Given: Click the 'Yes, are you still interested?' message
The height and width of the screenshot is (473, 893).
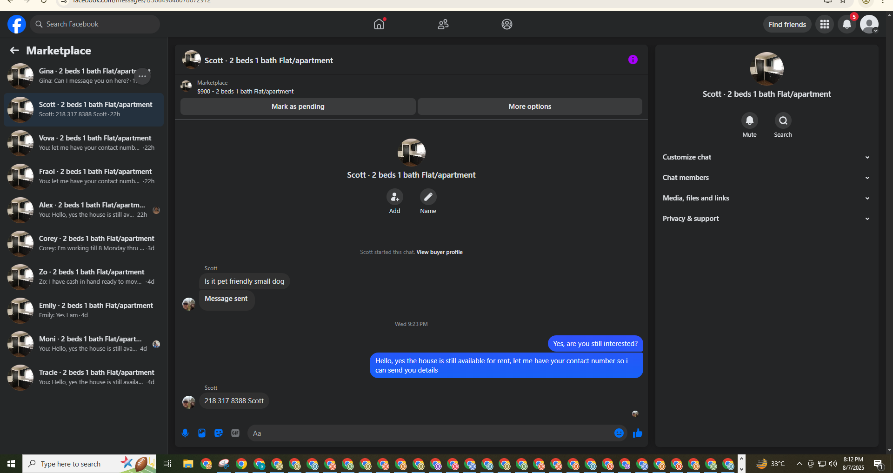Looking at the screenshot, I should click(x=595, y=344).
